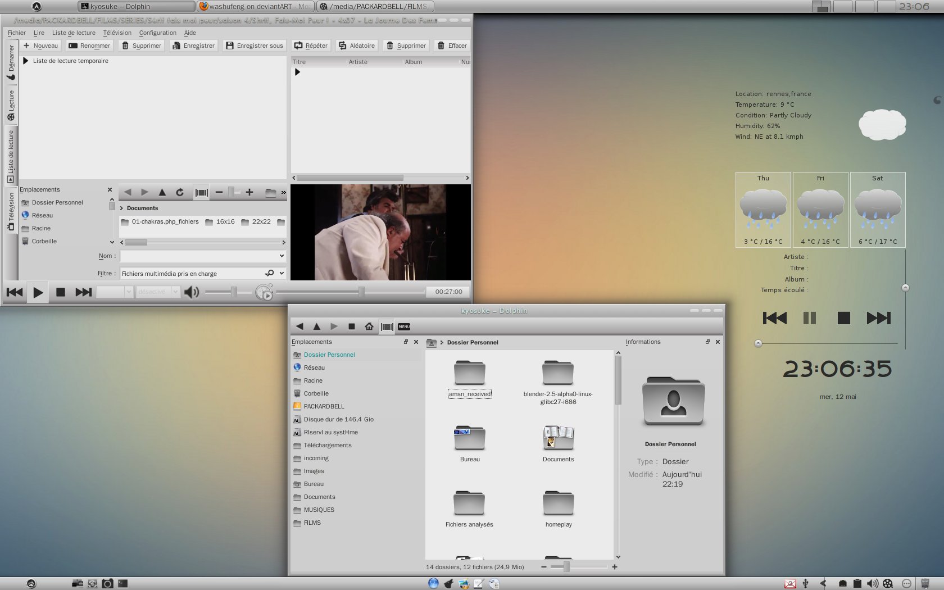This screenshot has height=590, width=944.
Task: Click the Dolphin back arrow icon
Action: point(299,326)
